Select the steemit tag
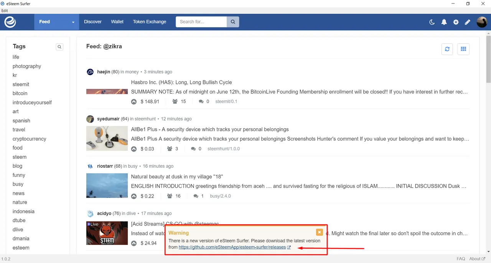The width and height of the screenshot is (491, 263). 21,84
